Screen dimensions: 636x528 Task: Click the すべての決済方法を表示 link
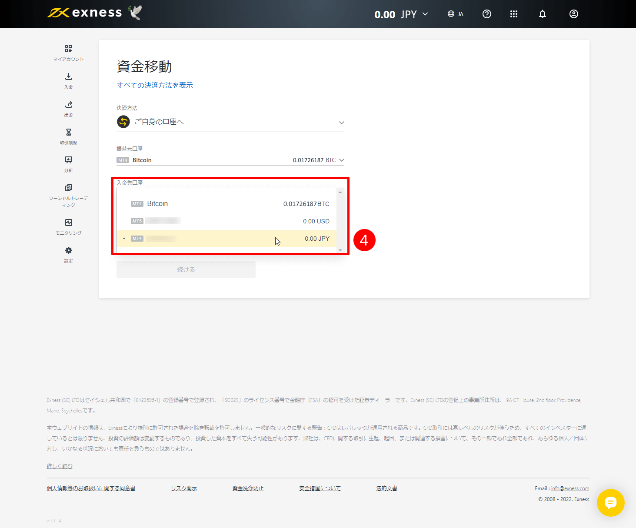tap(155, 85)
